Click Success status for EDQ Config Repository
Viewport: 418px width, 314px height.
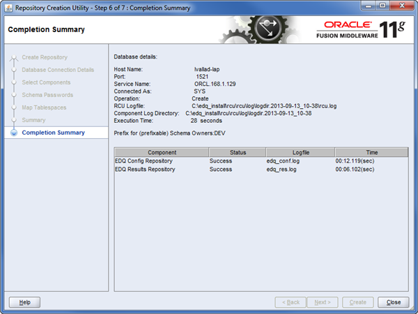click(x=221, y=161)
